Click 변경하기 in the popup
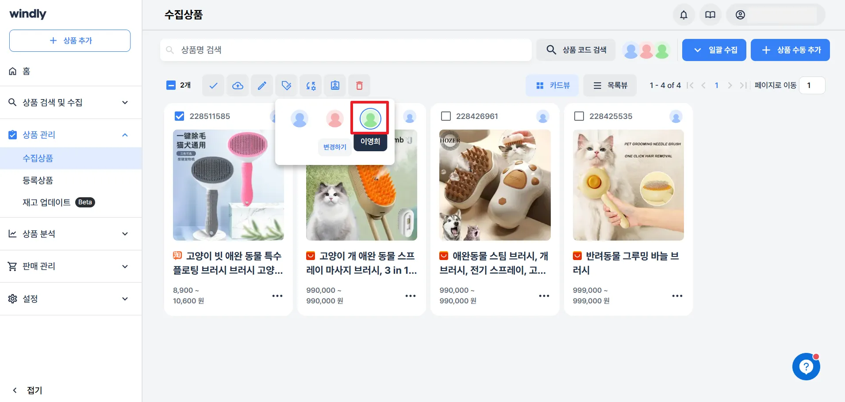Screen dimensions: 845x402 click(x=335, y=147)
